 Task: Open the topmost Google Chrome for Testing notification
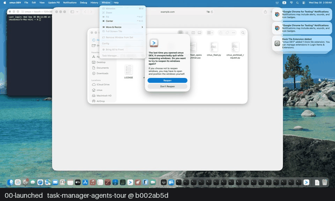coord(302,14)
